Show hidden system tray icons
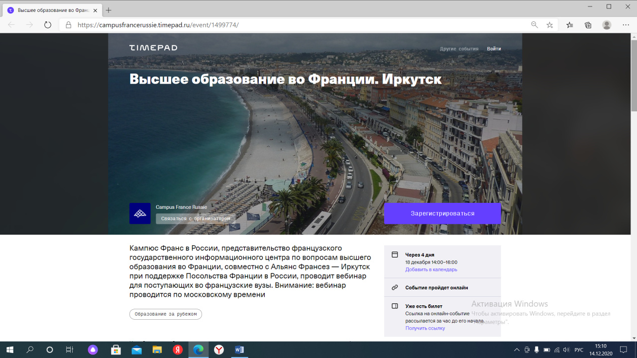The image size is (637, 358). tap(517, 350)
